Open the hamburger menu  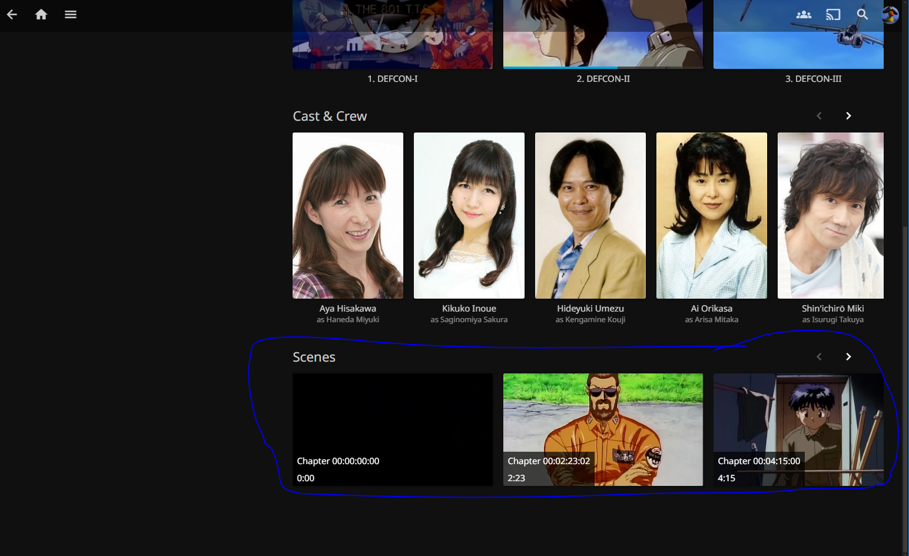point(71,15)
